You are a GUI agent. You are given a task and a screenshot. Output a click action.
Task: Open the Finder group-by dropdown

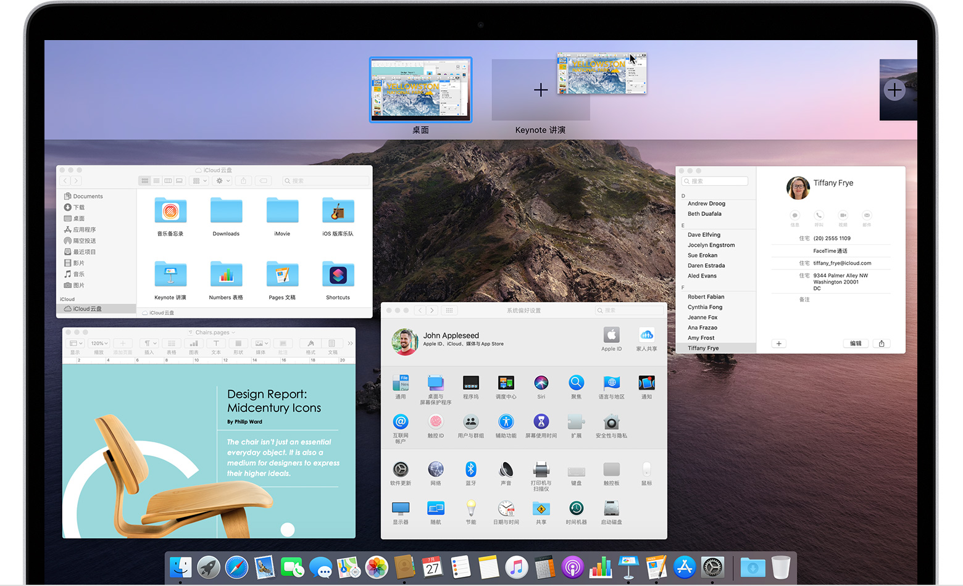[199, 181]
